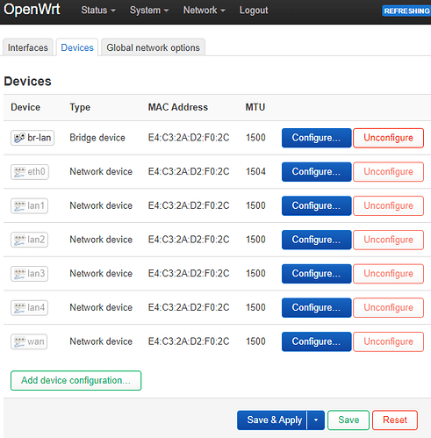Click Add device configuration button
Viewport: 431px width, 438px height.
(x=75, y=380)
